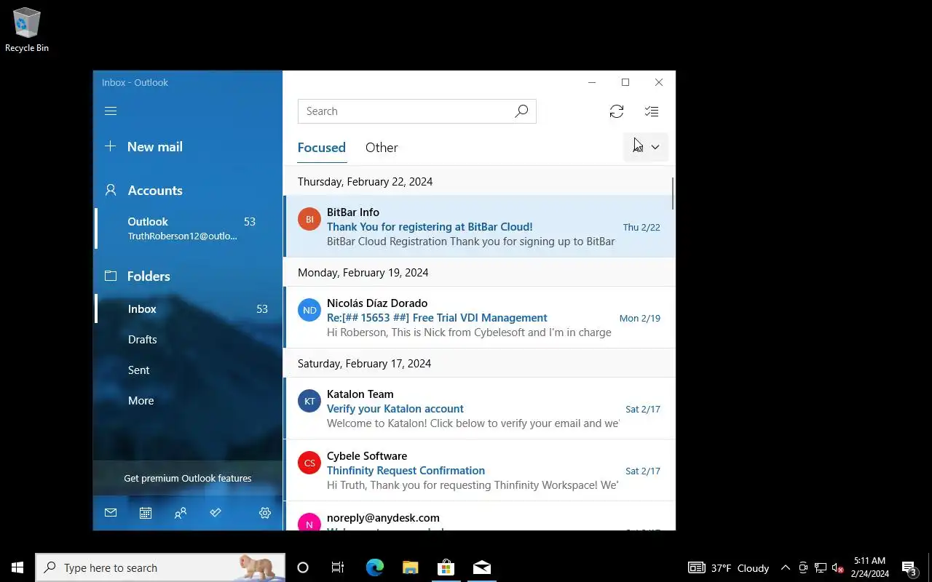Image resolution: width=932 pixels, height=582 pixels.
Task: Open the BitBar Cloud registration email
Action: pos(480,226)
